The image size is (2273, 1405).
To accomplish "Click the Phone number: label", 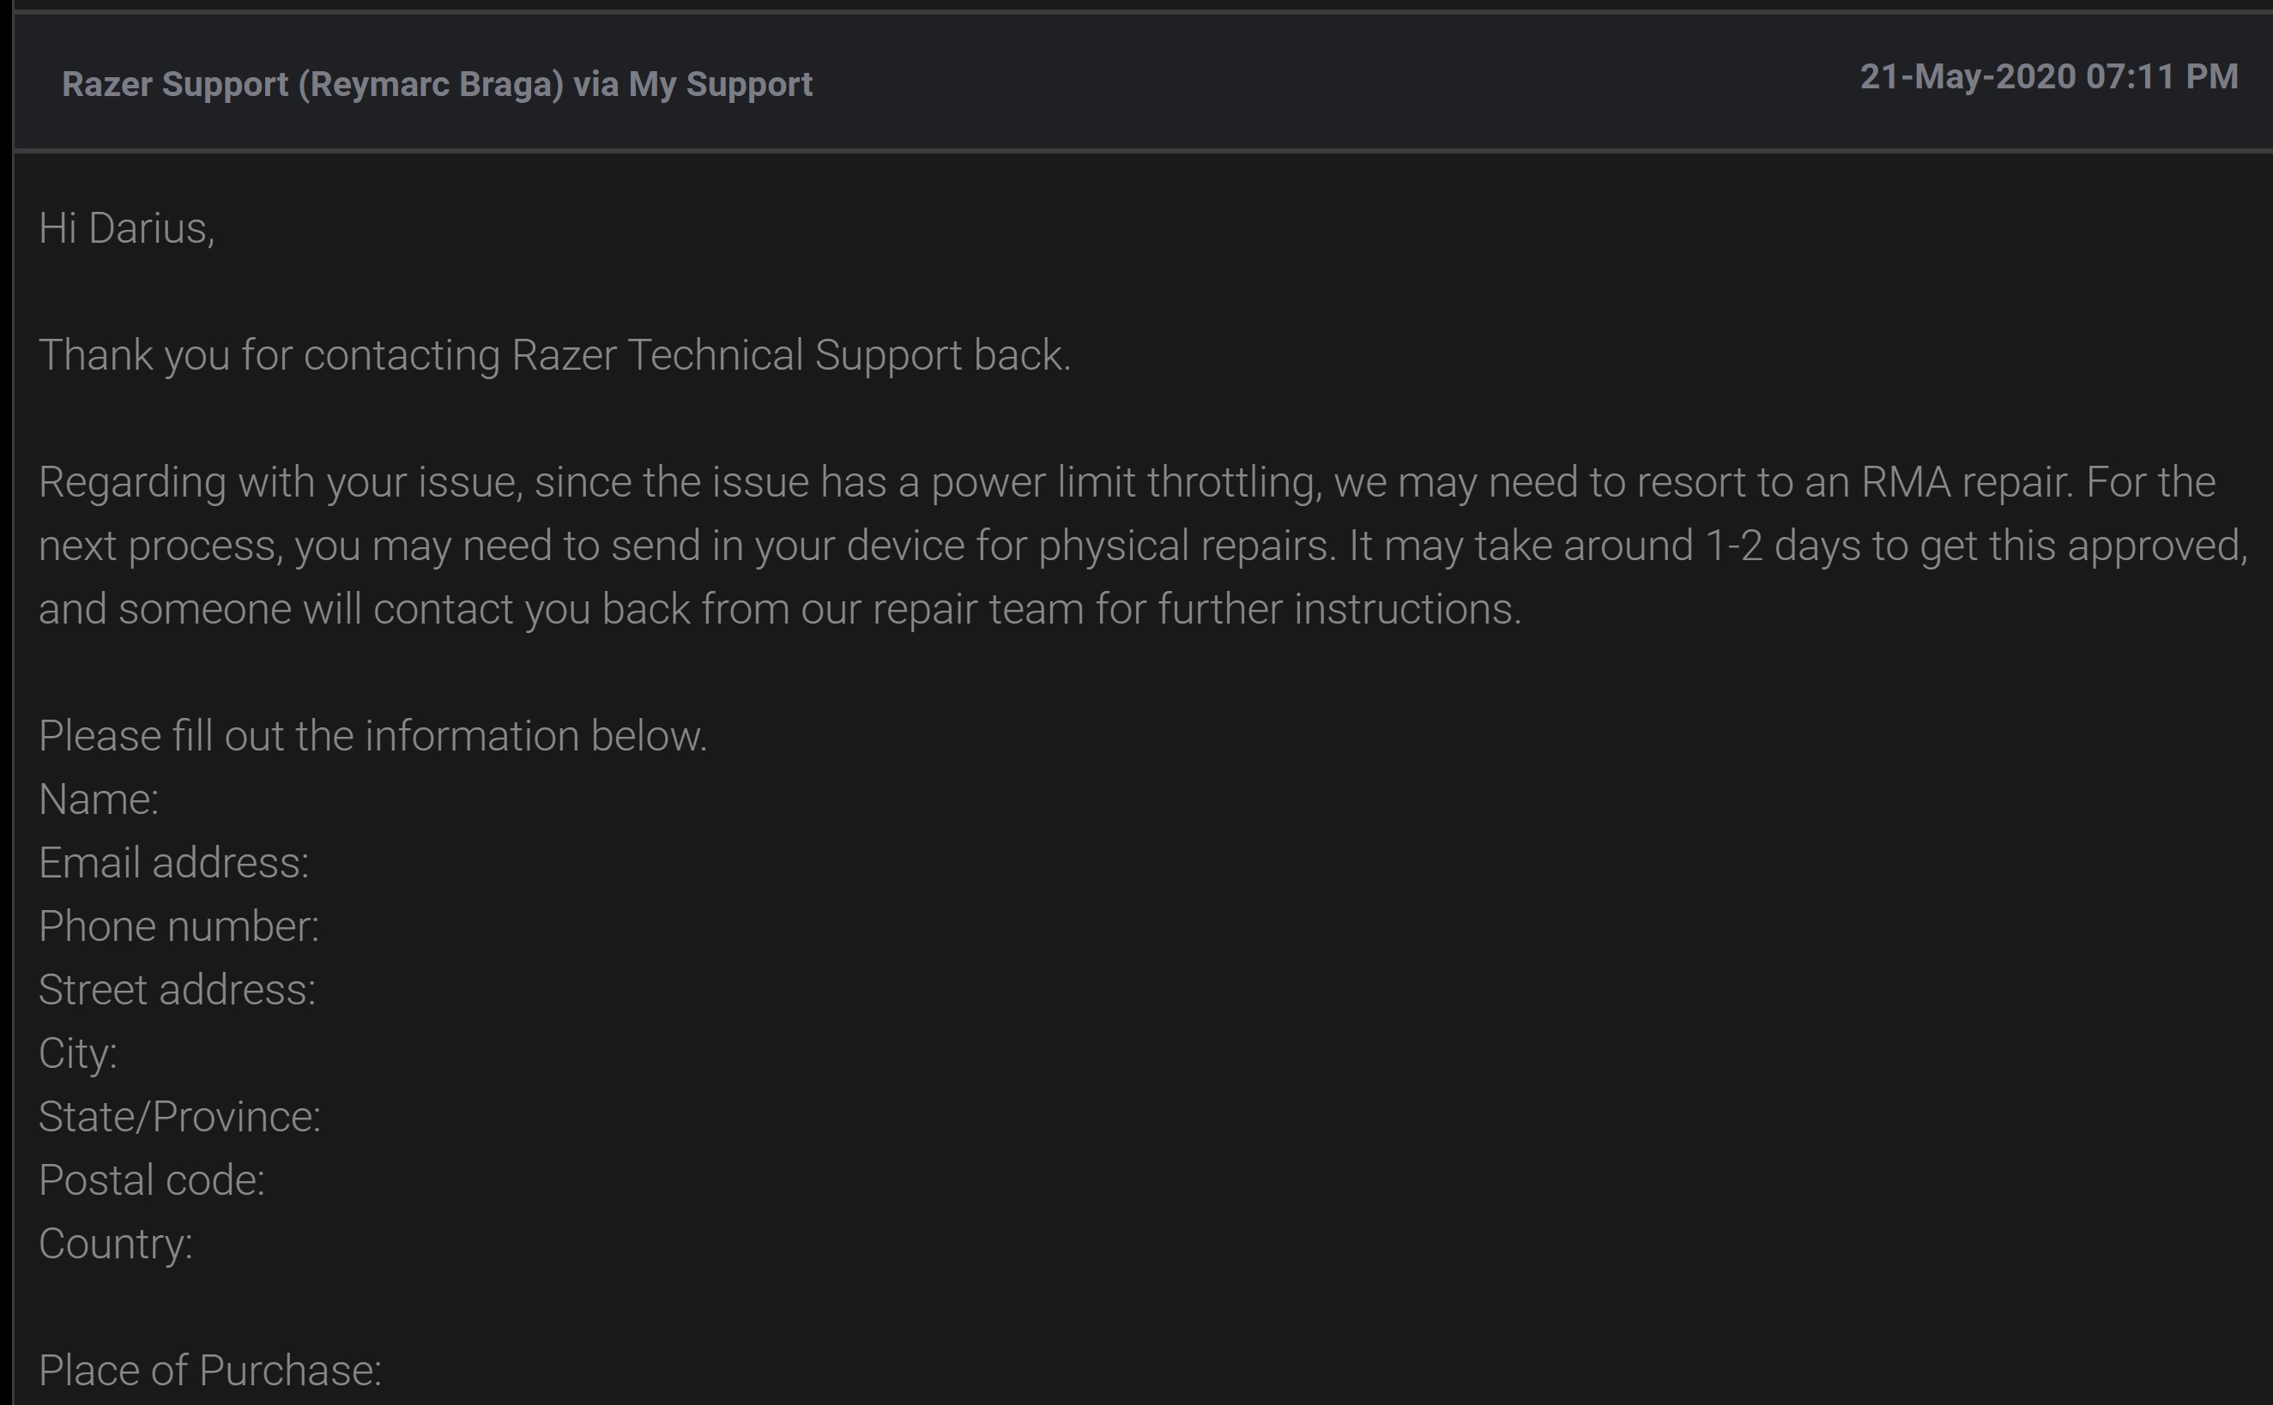I will pyautogui.click(x=178, y=926).
